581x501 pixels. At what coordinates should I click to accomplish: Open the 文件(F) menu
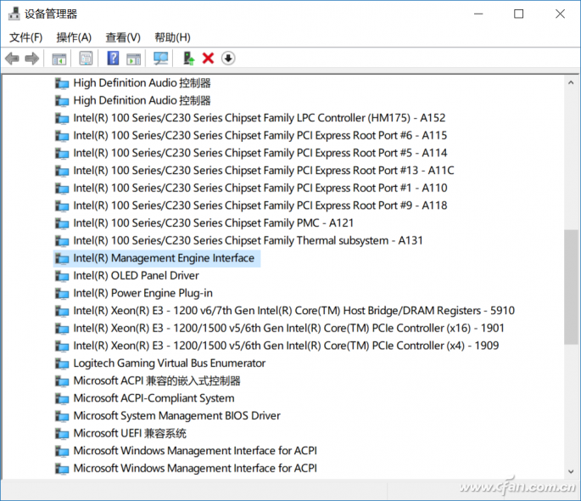tap(26, 37)
